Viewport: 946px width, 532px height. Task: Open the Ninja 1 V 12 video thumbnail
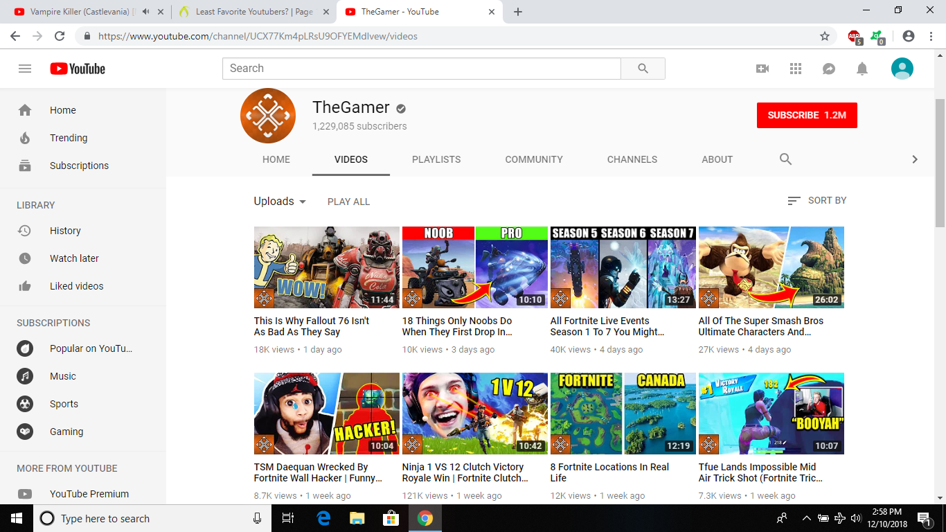(x=475, y=414)
